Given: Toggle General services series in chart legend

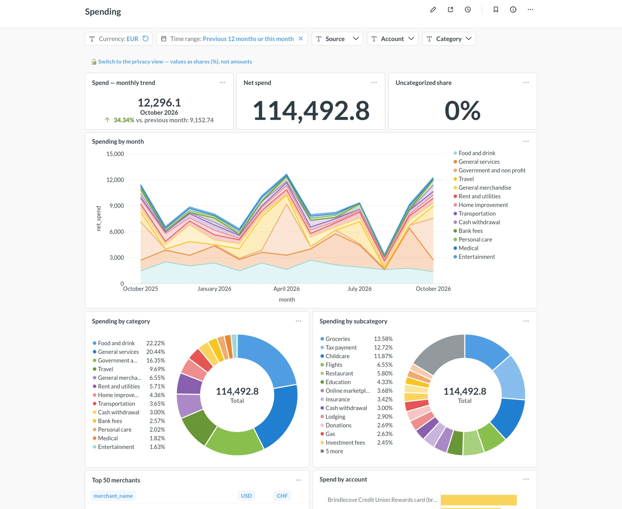Looking at the screenshot, I should (476, 162).
